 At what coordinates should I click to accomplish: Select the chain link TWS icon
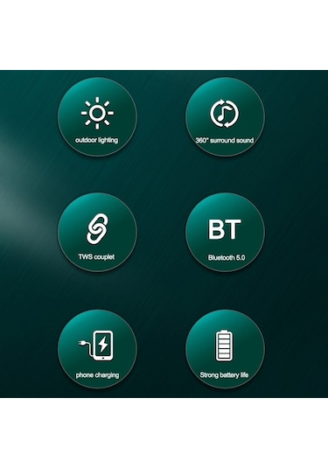(x=97, y=229)
